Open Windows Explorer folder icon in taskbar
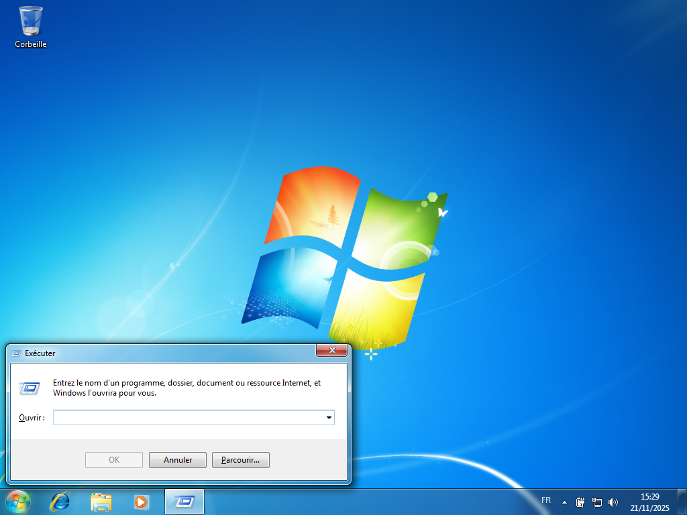This screenshot has height=515, width=687. click(x=101, y=501)
